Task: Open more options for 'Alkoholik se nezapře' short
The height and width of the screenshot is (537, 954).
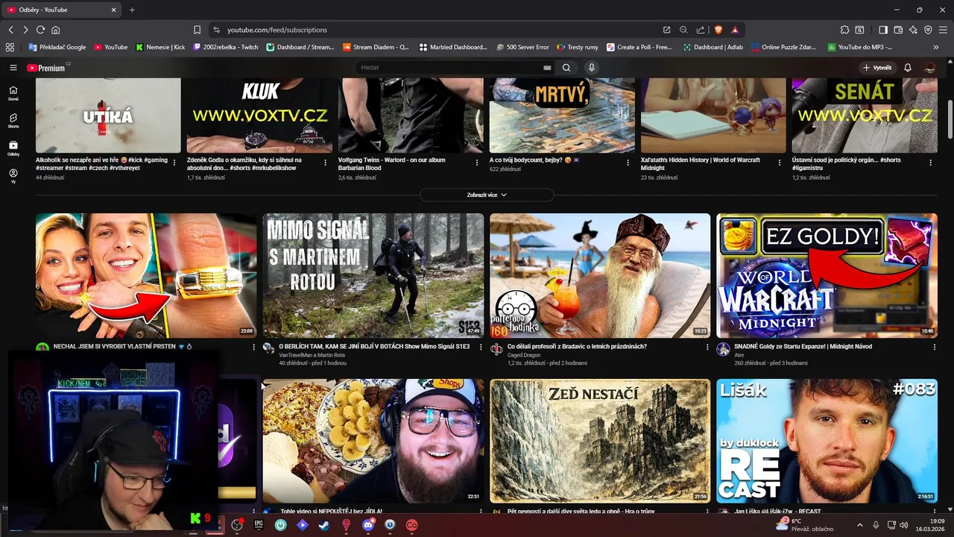Action: point(174,163)
